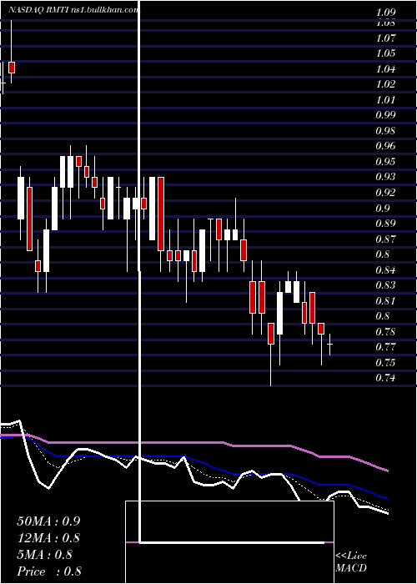
Task: Click the 0.81 price axis label
Action: [385, 300]
